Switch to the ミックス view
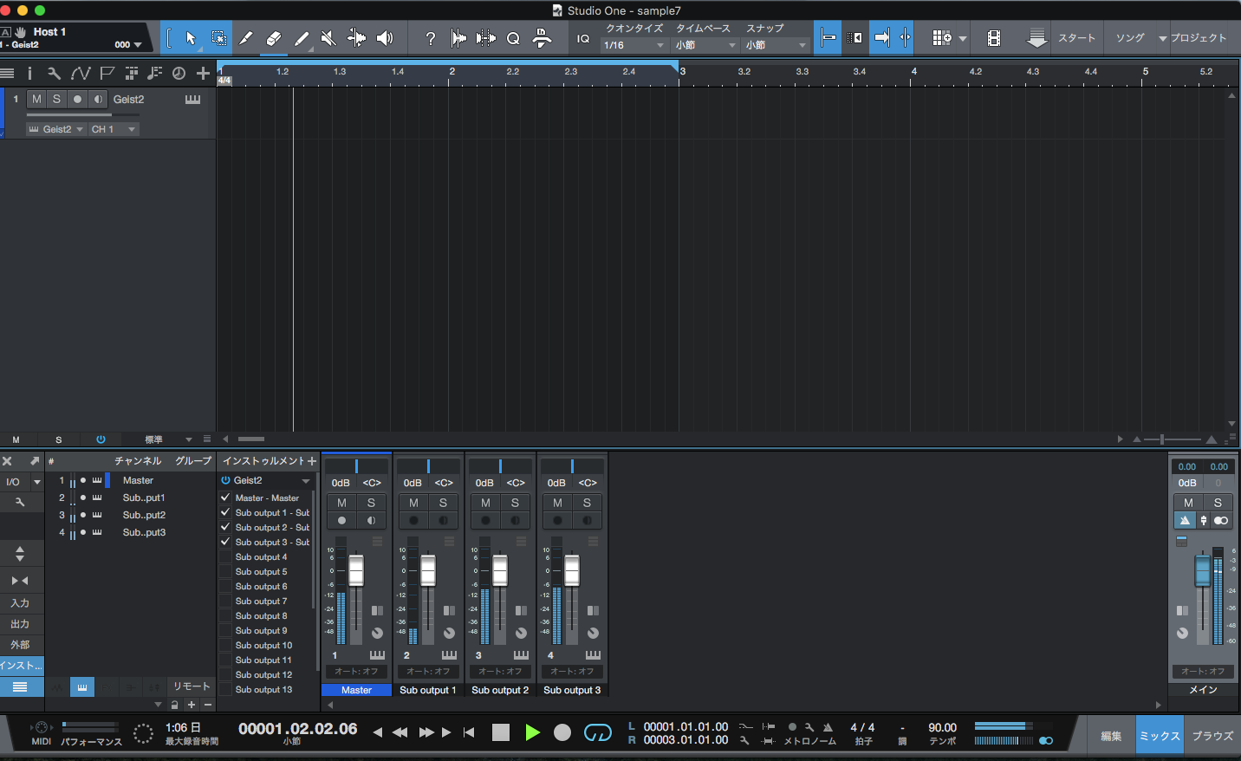The width and height of the screenshot is (1241, 761). pyautogui.click(x=1160, y=736)
